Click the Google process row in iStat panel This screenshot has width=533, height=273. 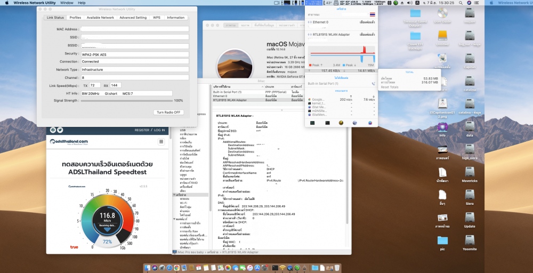341,99
